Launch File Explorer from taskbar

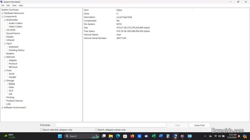click(111, 136)
